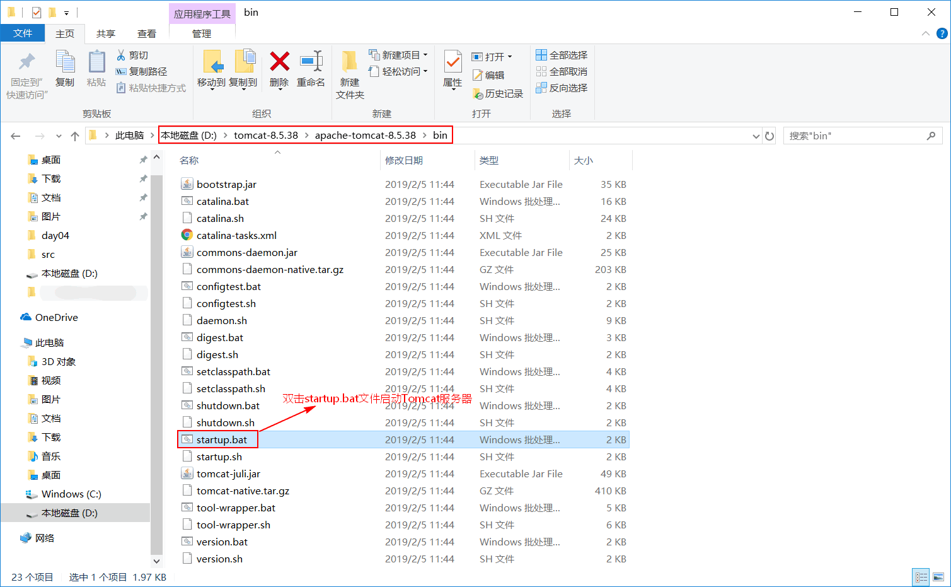Select Network in navigation pane
Viewport: 951px width, 587px height.
point(37,538)
